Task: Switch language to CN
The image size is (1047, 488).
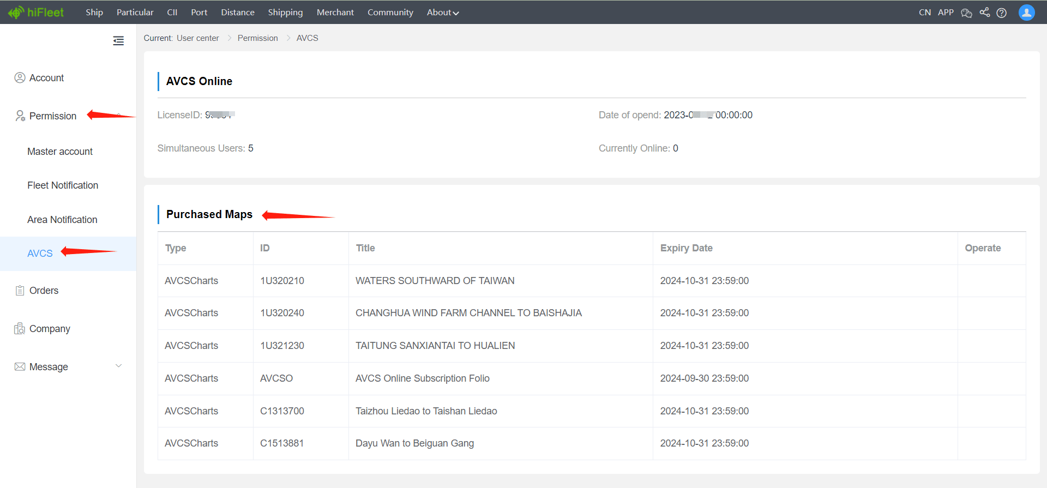Action: (x=925, y=12)
